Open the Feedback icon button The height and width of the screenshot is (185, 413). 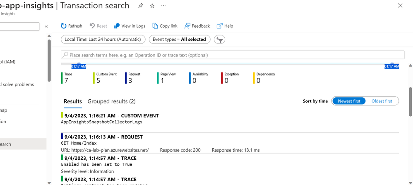(187, 26)
